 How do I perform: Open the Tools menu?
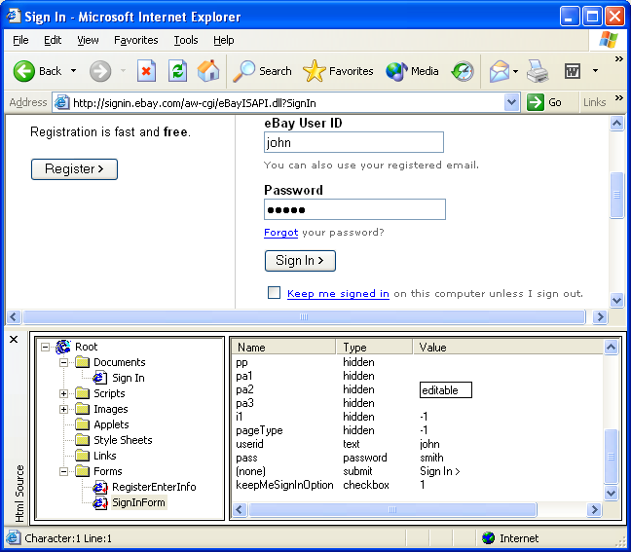185,40
